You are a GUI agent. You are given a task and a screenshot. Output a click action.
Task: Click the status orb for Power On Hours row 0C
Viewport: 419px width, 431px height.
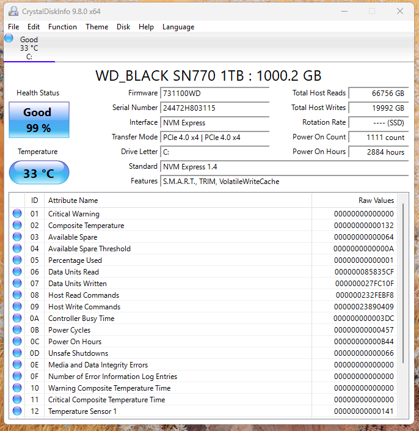[x=17, y=341]
